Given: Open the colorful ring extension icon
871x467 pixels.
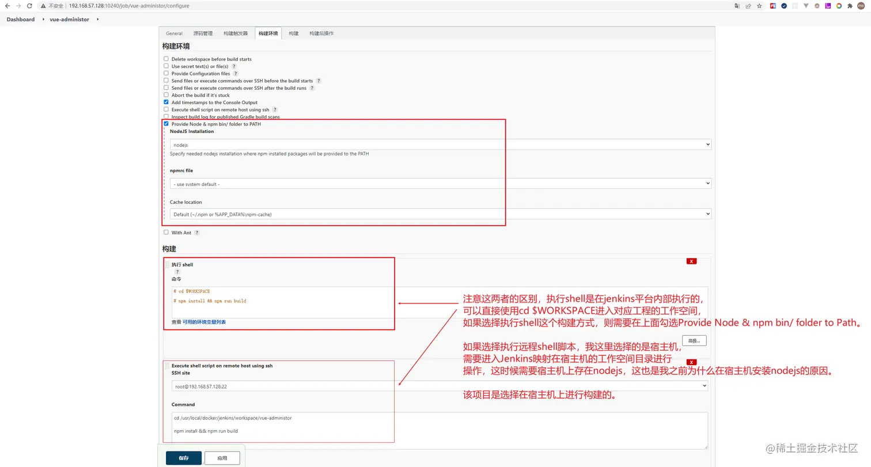Looking at the screenshot, I should click(839, 6).
